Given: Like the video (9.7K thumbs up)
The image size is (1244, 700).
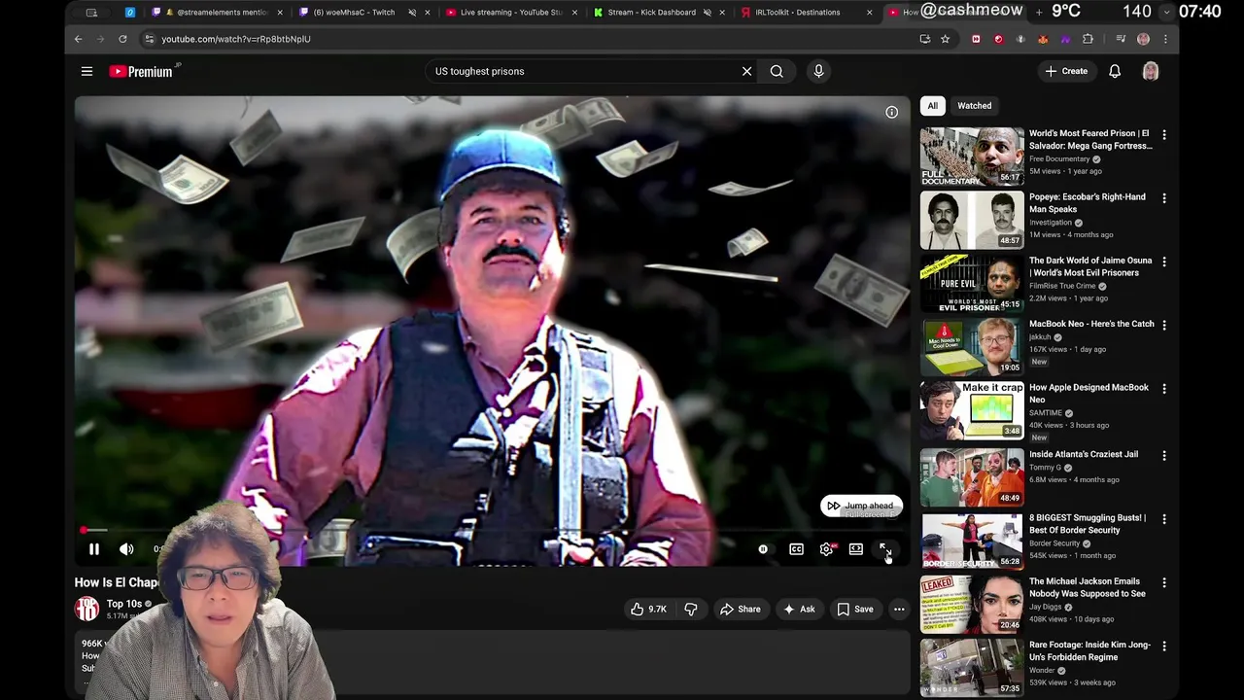Looking at the screenshot, I should tap(648, 610).
